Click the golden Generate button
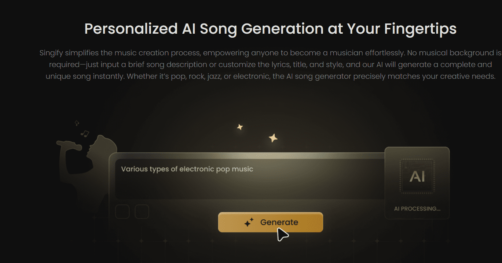502x263 pixels. [x=270, y=222]
